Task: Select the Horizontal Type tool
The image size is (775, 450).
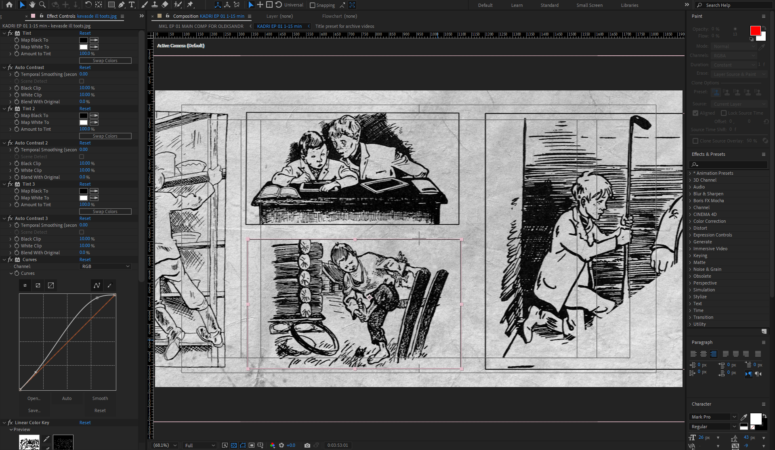Action: click(x=132, y=5)
